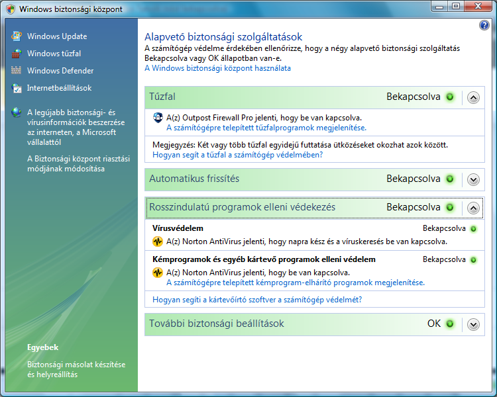Screen dimensions: 497x397
Task: Click the Internetbeállítások icon
Action: [x=17, y=88]
